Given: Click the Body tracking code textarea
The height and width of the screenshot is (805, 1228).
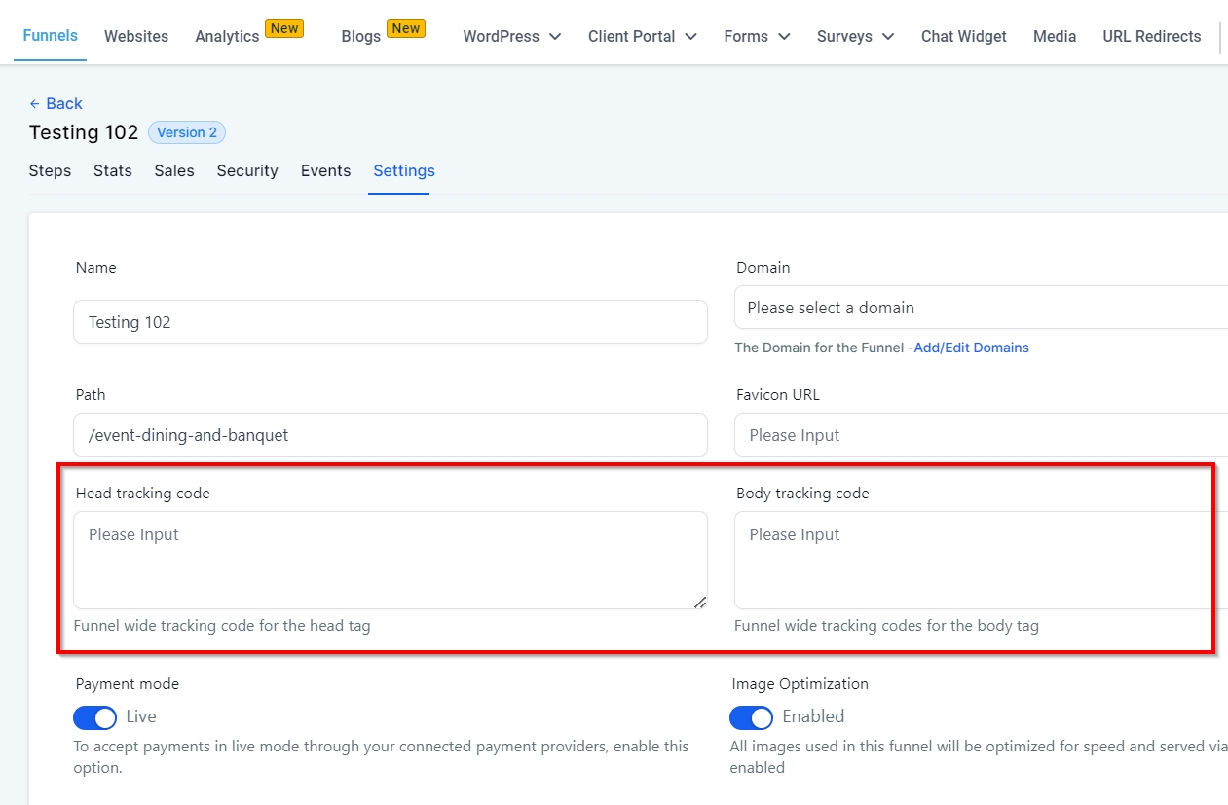Looking at the screenshot, I should (x=979, y=560).
